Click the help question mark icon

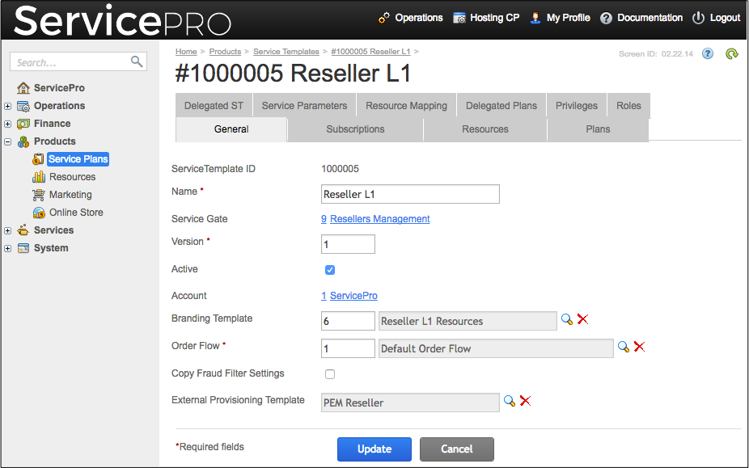708,54
